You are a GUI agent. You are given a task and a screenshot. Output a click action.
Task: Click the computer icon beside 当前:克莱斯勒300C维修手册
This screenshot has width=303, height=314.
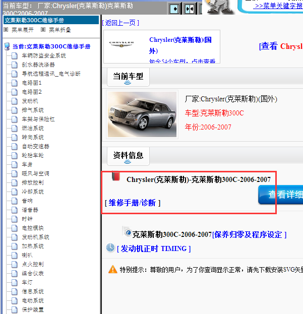7,46
